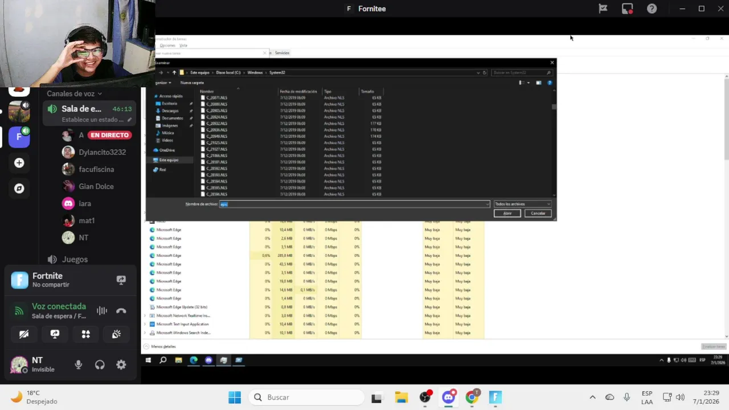Select Descargas in dialog sidebar
Viewport: 729px width, 410px height.
point(170,110)
